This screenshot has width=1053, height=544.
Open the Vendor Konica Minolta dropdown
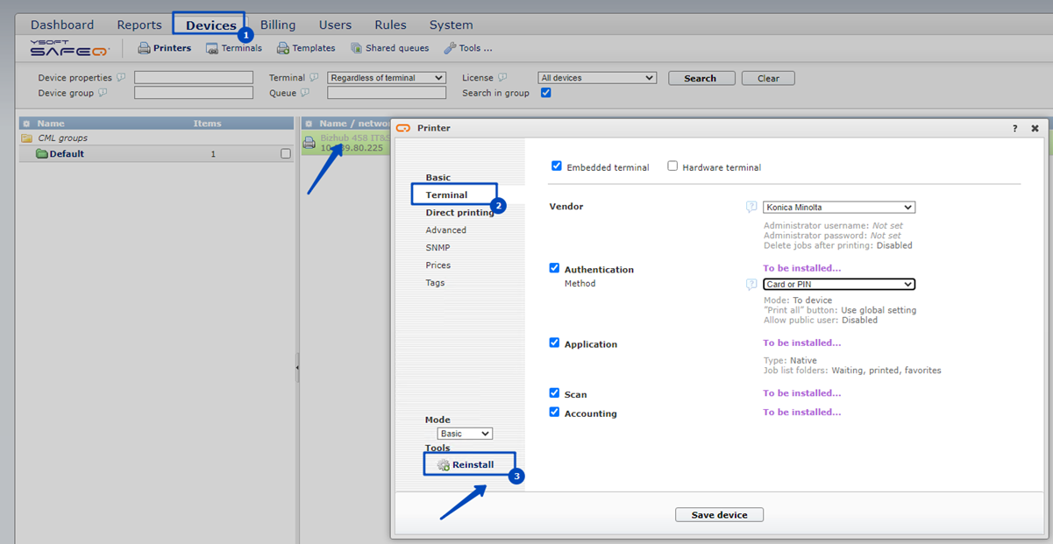838,208
